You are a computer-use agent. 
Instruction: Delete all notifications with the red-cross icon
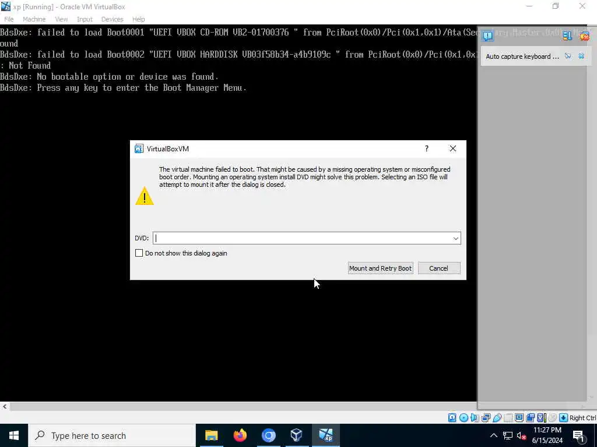point(584,36)
